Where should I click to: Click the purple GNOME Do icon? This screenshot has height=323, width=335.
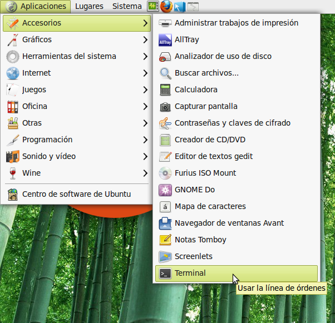(x=165, y=190)
